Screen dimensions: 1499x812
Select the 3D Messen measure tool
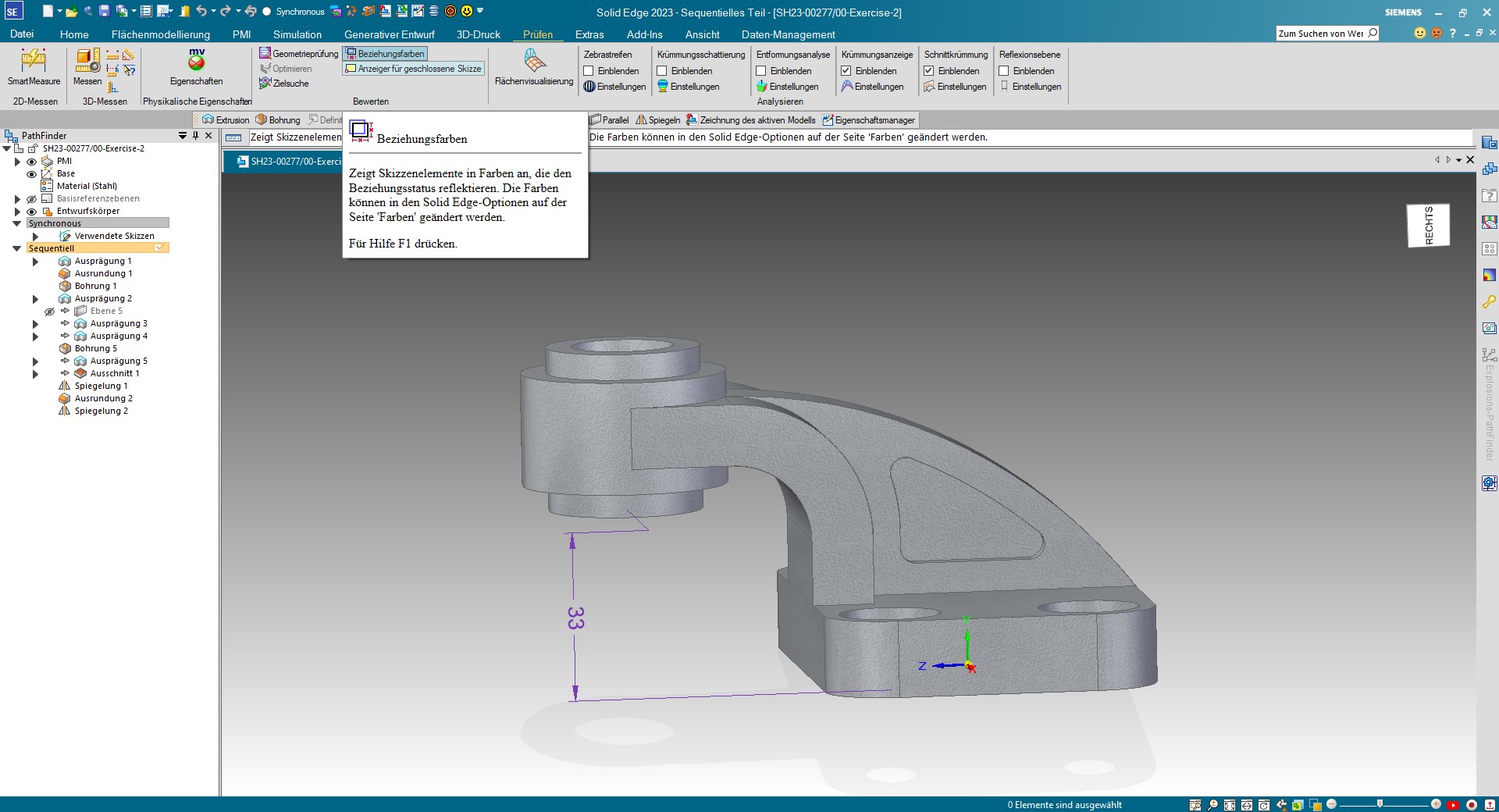(87, 66)
